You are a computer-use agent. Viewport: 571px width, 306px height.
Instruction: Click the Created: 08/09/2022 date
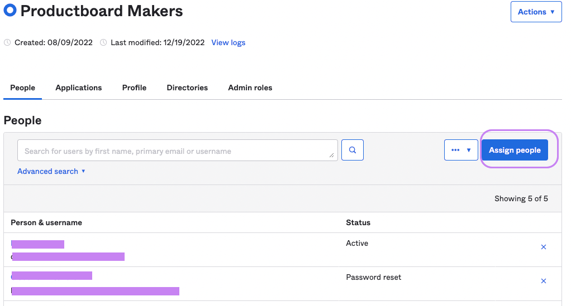54,42
